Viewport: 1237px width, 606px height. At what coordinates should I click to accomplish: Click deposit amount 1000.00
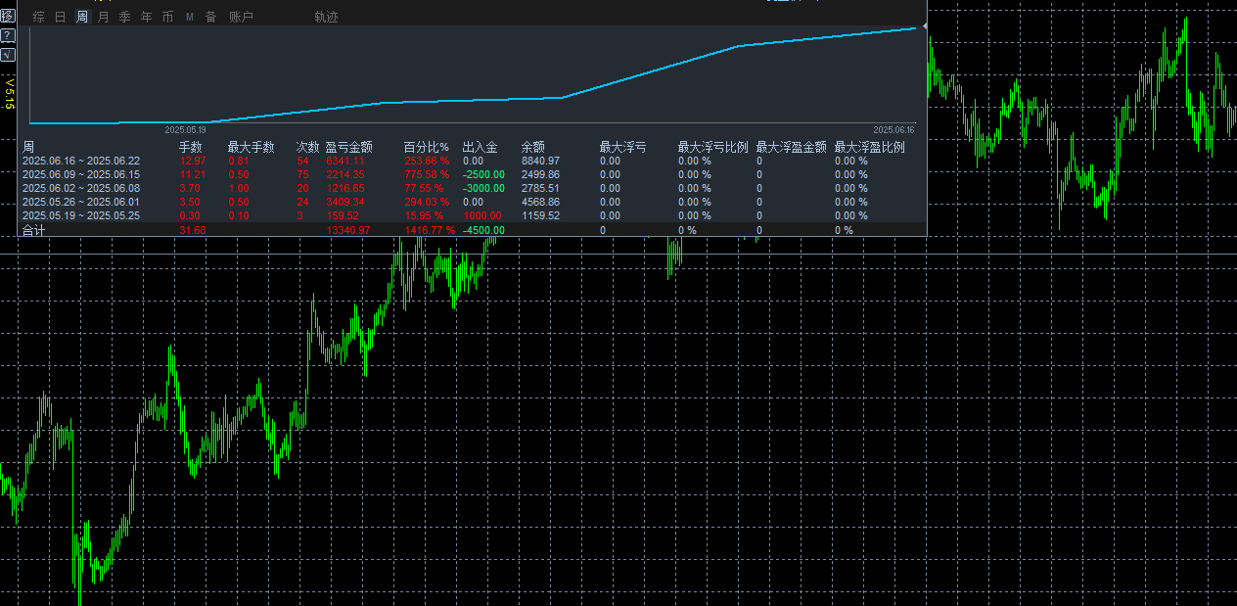pos(482,215)
